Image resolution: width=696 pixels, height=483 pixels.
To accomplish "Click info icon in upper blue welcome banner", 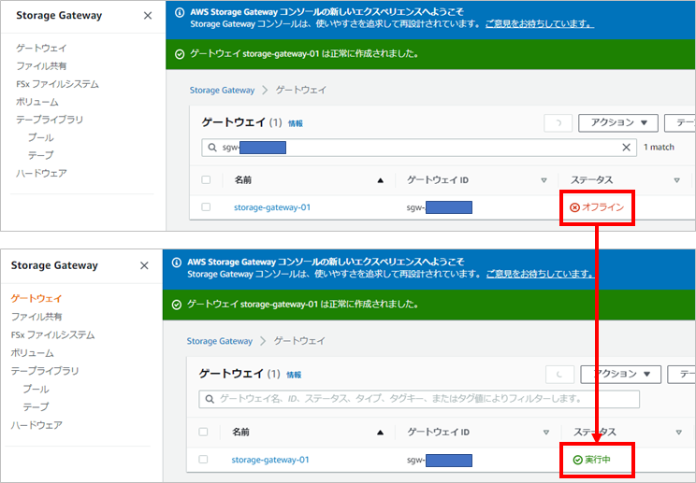I will pyautogui.click(x=180, y=12).
